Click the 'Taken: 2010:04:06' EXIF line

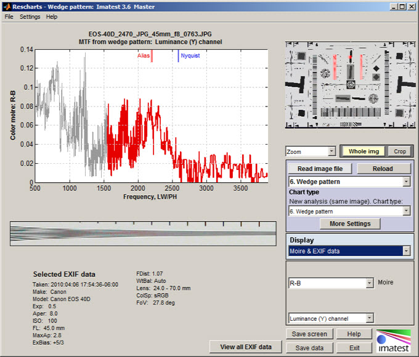click(x=75, y=284)
